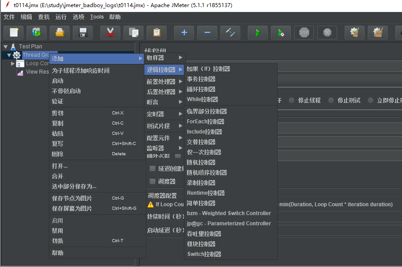The width and height of the screenshot is (402, 267).
Task: Choose 验证 in context menu
Action: (97, 102)
